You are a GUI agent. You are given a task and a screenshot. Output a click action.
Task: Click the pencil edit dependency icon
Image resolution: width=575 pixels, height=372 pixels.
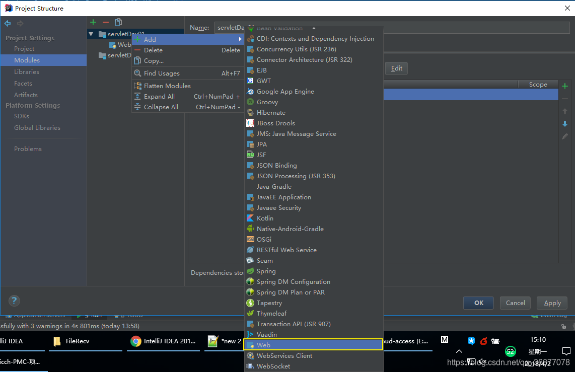[x=565, y=136]
